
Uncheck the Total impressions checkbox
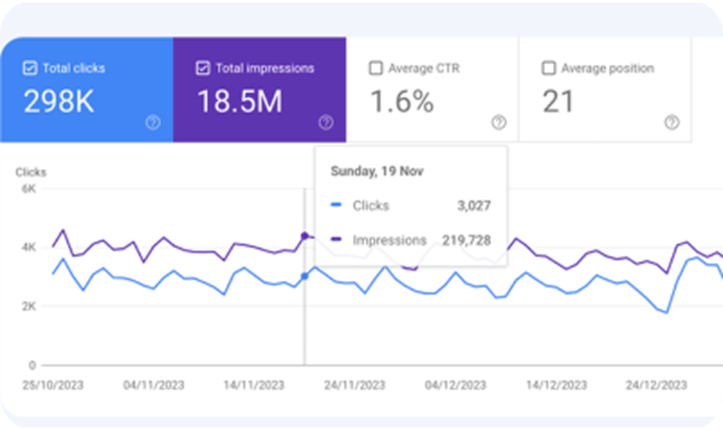tap(203, 68)
